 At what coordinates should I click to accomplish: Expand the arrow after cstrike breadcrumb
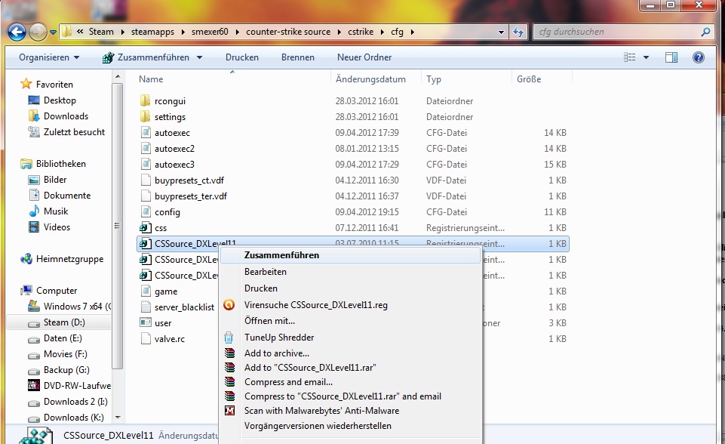[x=382, y=32]
